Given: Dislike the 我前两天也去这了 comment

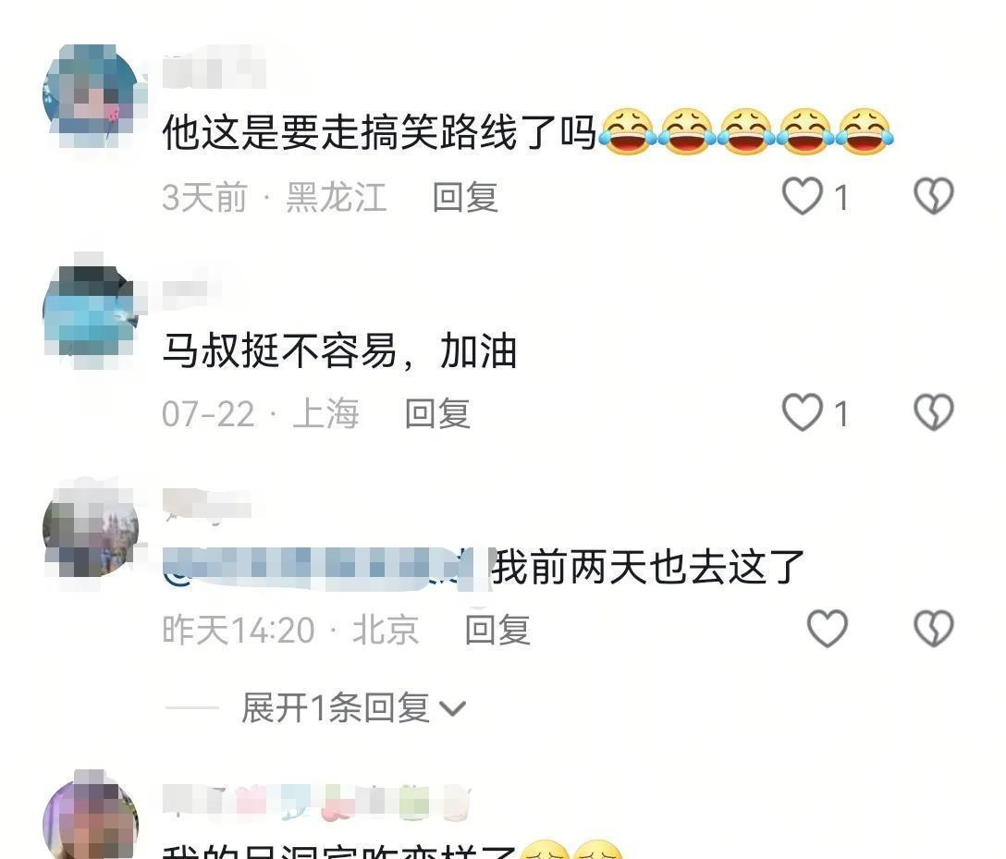Looking at the screenshot, I should [934, 628].
